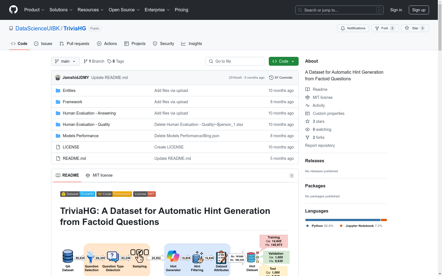Click the GitHub logo icon
Viewport: 442px width, 276px height.
13,10
